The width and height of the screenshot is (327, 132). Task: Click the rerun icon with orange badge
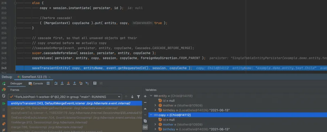click(x=4, y=89)
